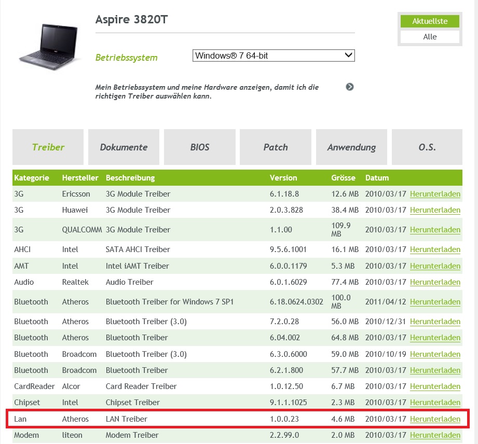Click version 1.0.12.50 cell

click(286, 386)
